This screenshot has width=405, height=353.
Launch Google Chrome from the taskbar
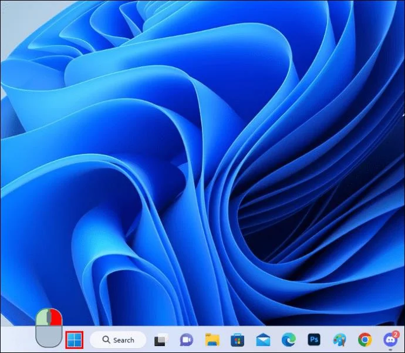(365, 340)
